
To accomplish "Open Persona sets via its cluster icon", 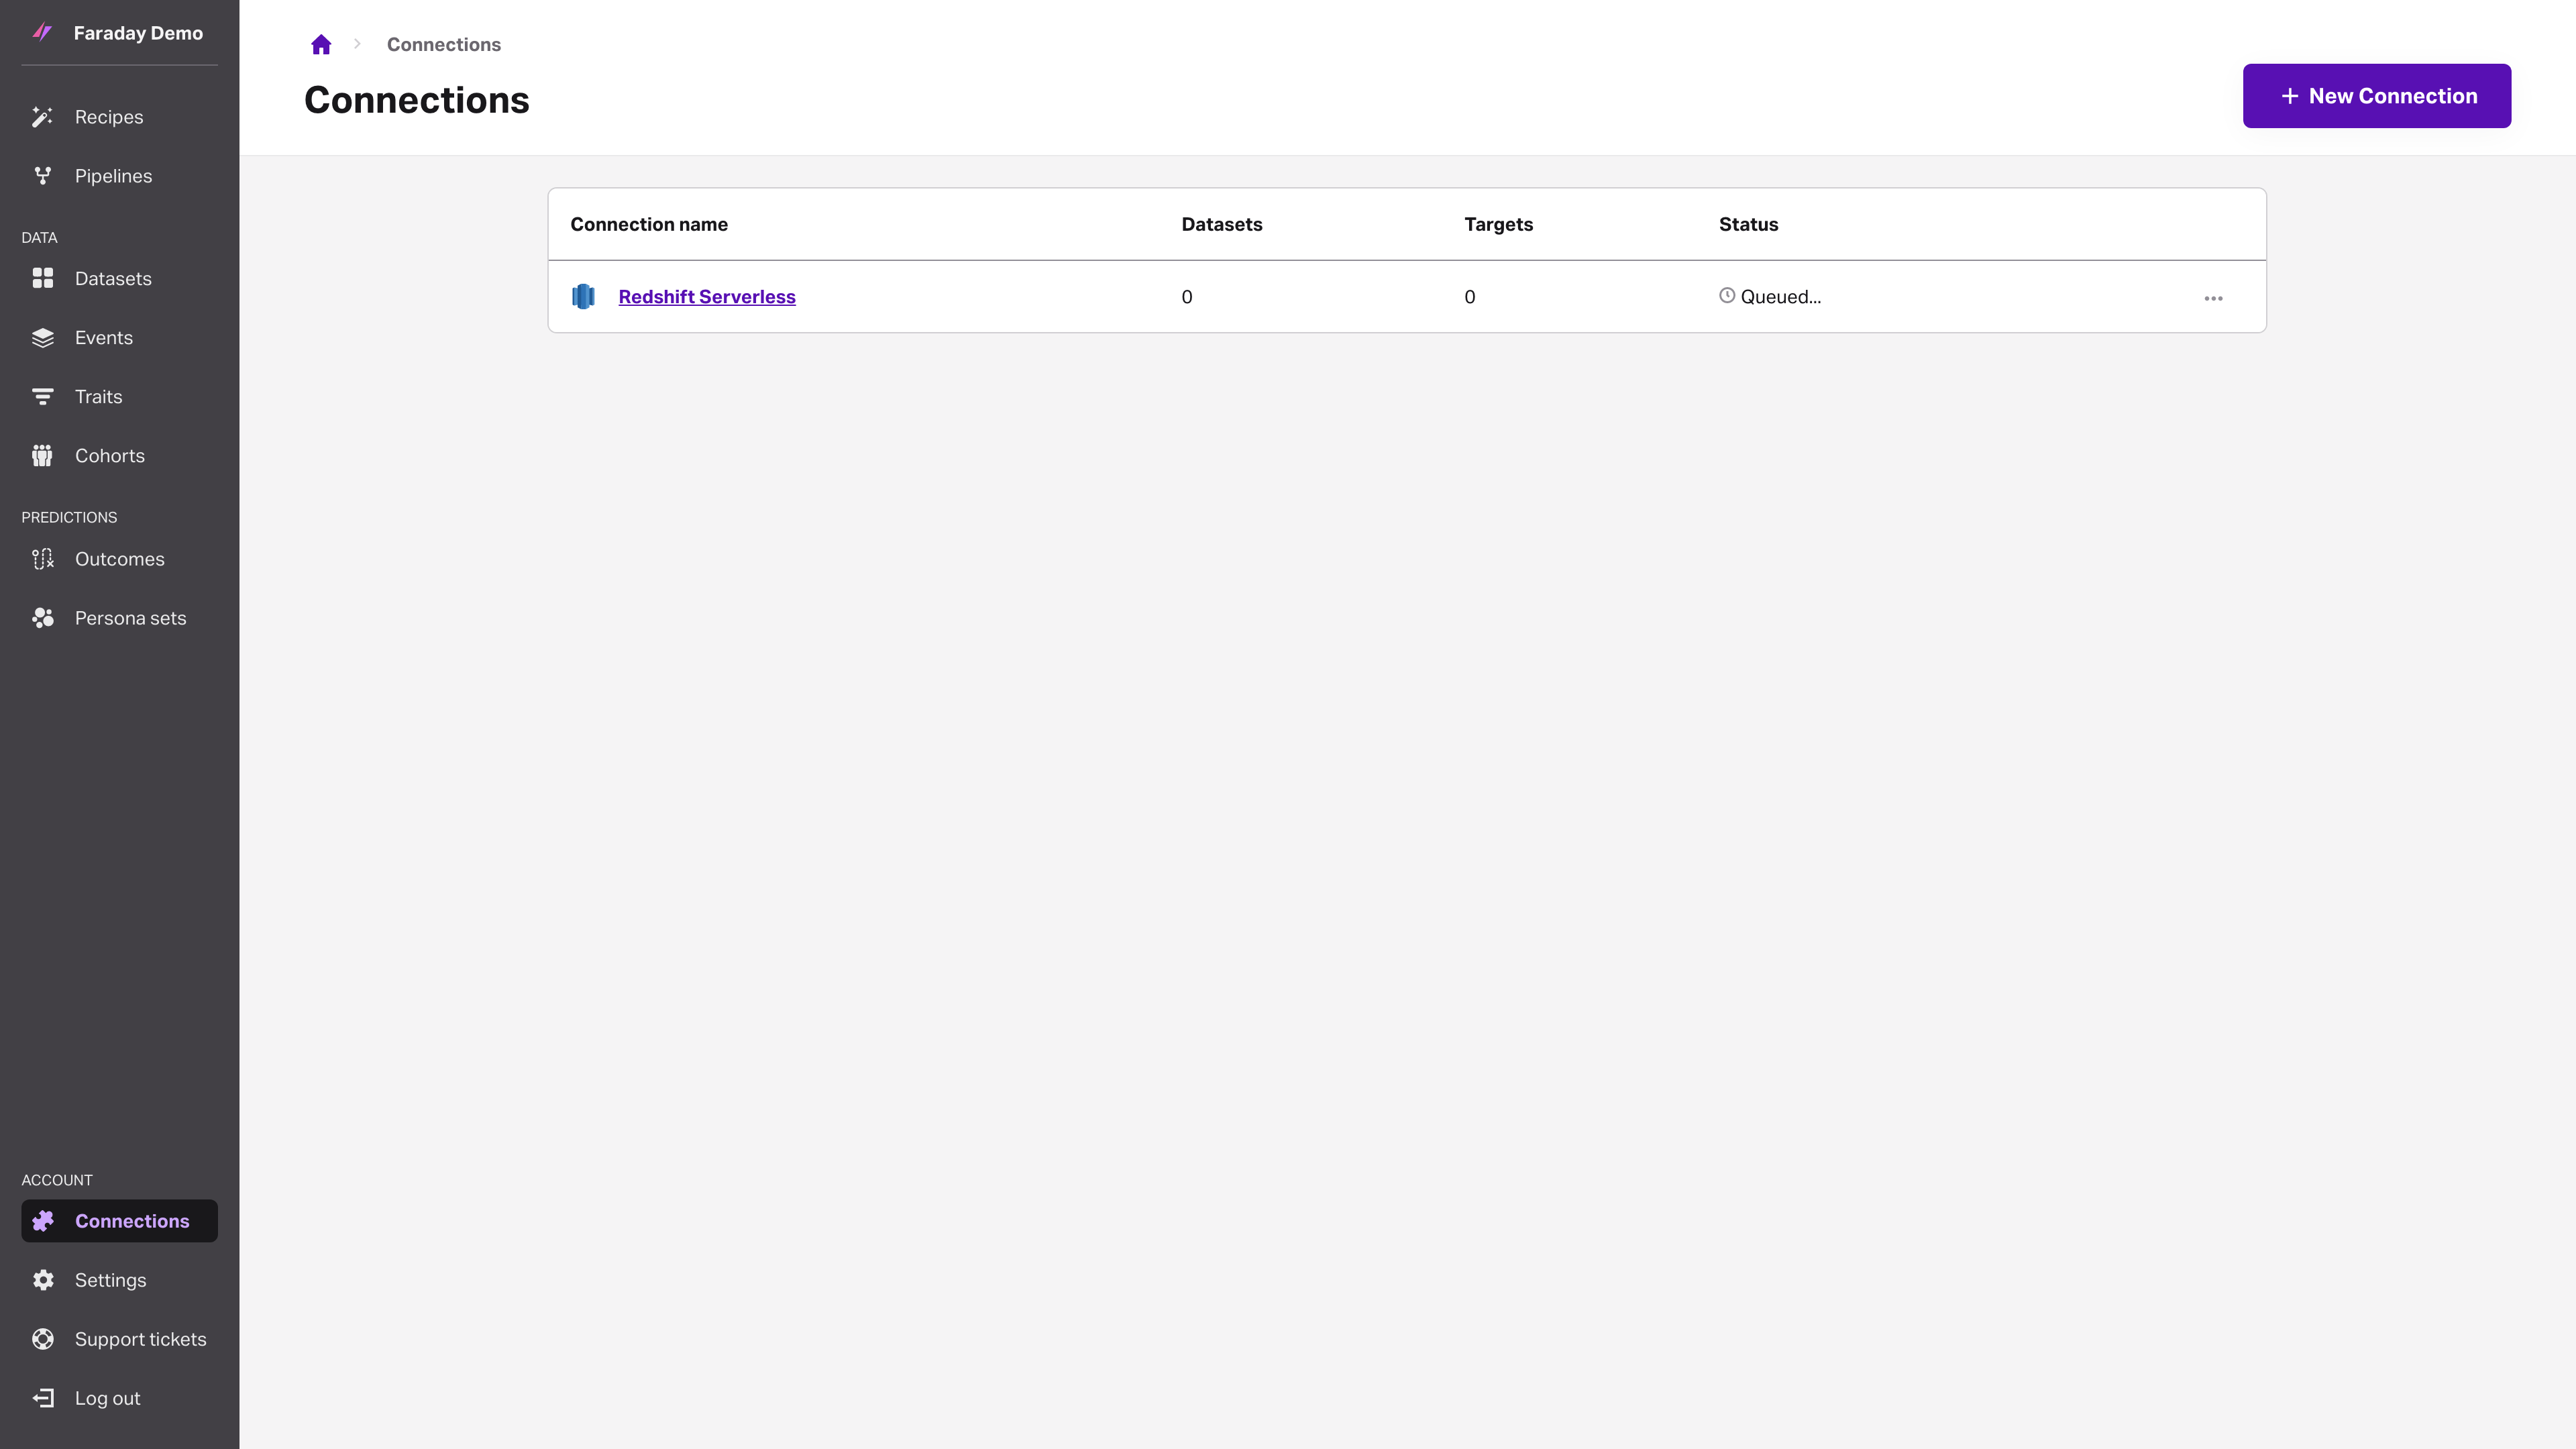I will (x=43, y=617).
